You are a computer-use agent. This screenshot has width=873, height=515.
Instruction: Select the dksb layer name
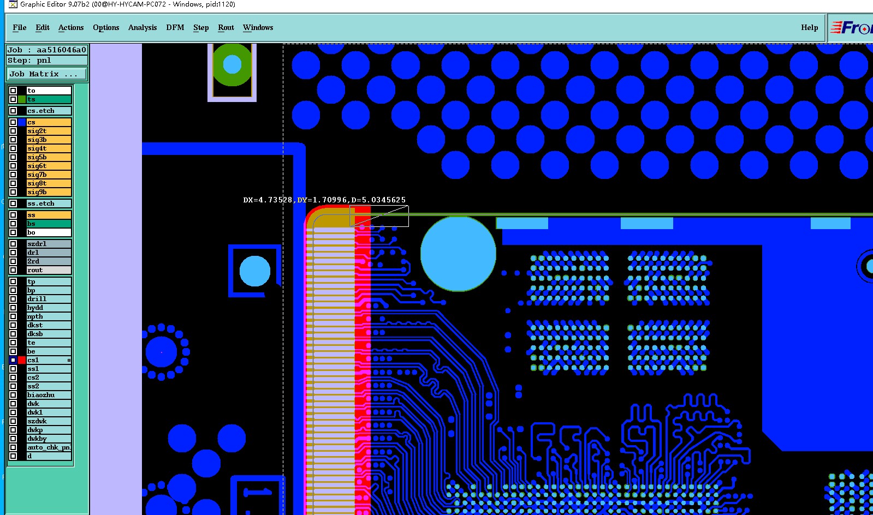tap(49, 334)
